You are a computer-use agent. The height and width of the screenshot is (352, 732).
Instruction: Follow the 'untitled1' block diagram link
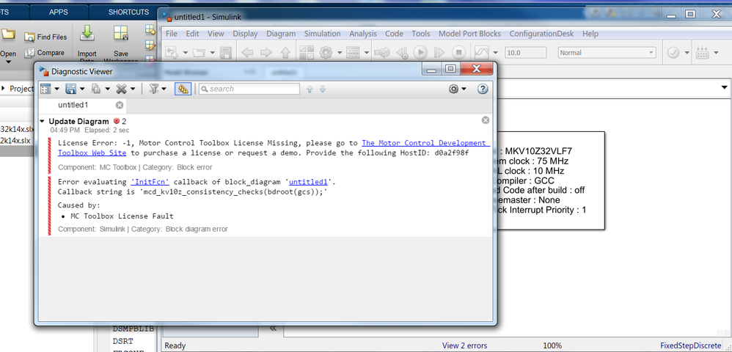click(x=309, y=182)
